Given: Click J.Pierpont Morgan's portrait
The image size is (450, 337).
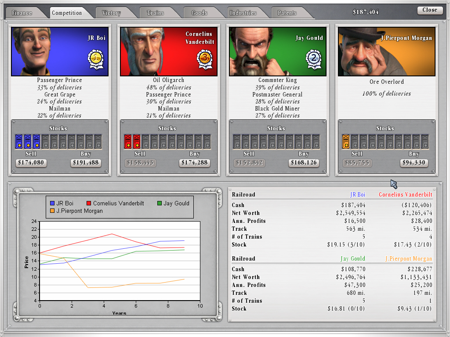Looking at the screenshot, I should click(x=387, y=52).
